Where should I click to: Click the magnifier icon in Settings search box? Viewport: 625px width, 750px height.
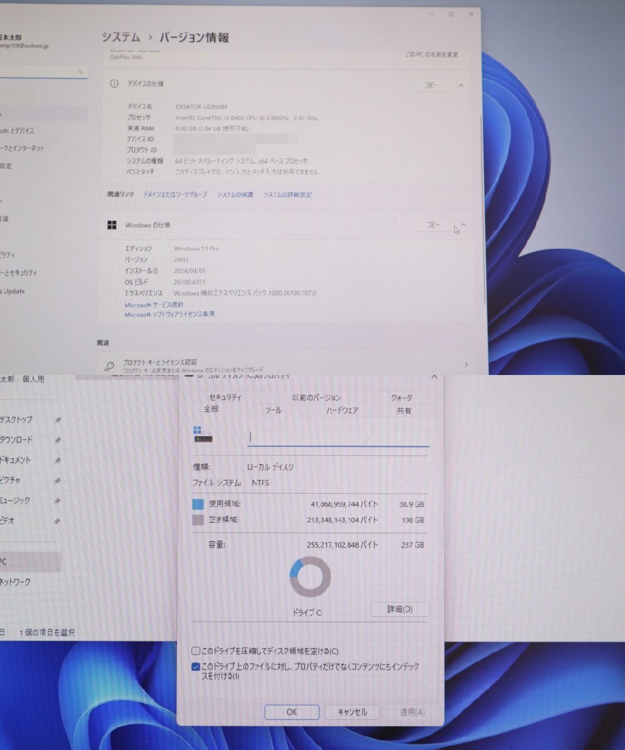[81, 72]
